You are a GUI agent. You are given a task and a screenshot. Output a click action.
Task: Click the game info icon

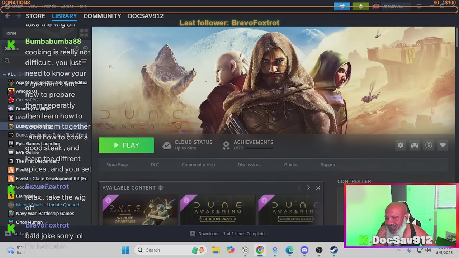pyautogui.click(x=429, y=145)
